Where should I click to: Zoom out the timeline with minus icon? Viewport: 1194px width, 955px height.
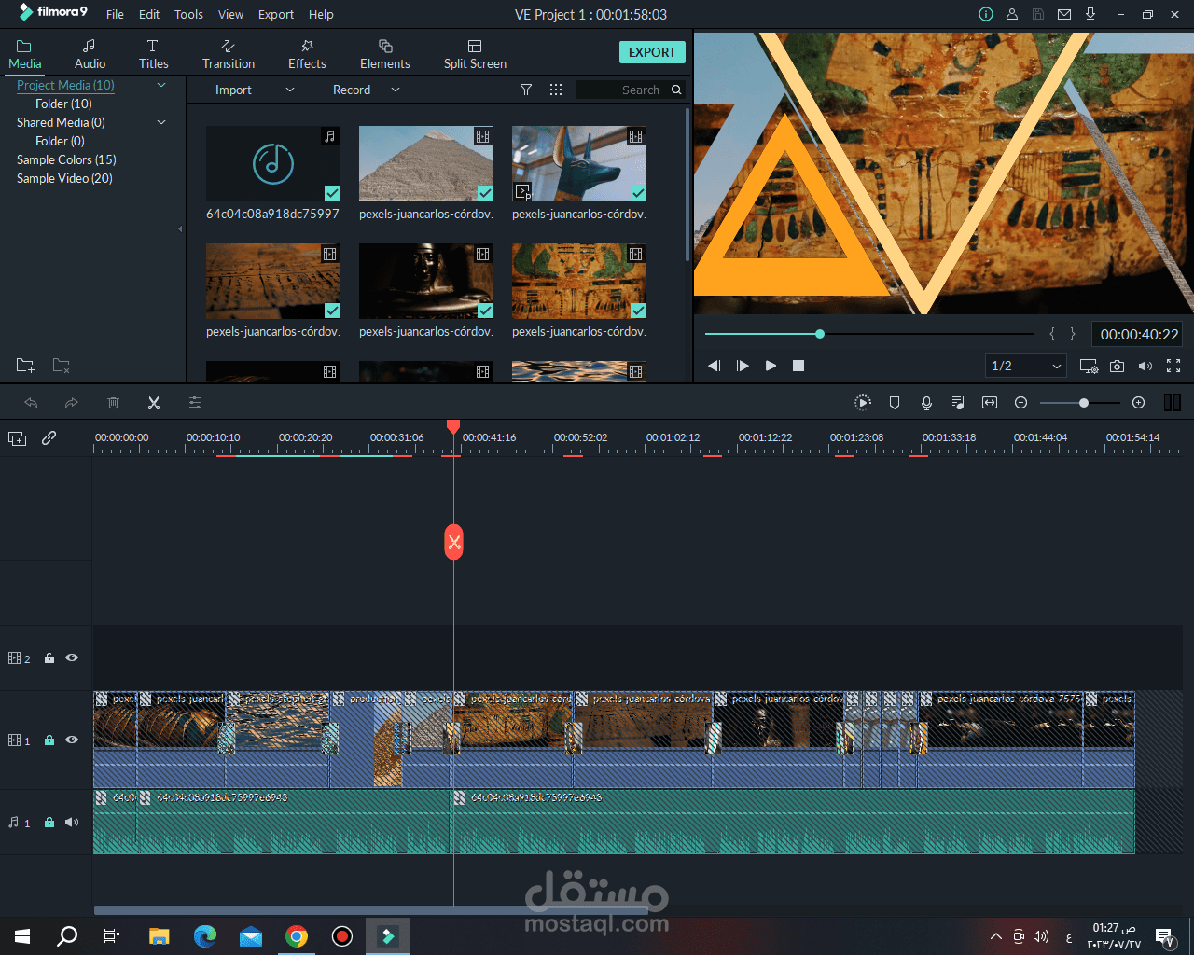click(x=1021, y=403)
